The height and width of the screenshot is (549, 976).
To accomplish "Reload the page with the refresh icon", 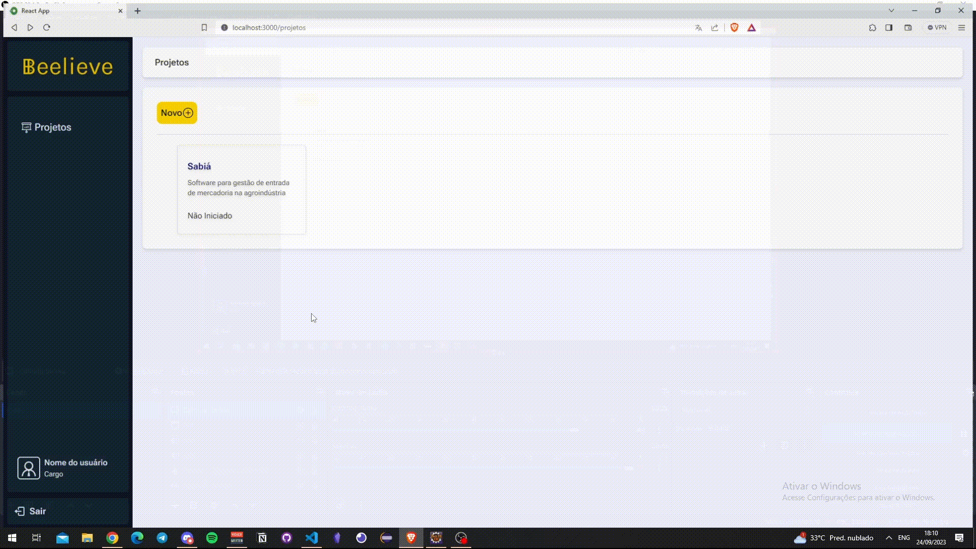I will (47, 27).
